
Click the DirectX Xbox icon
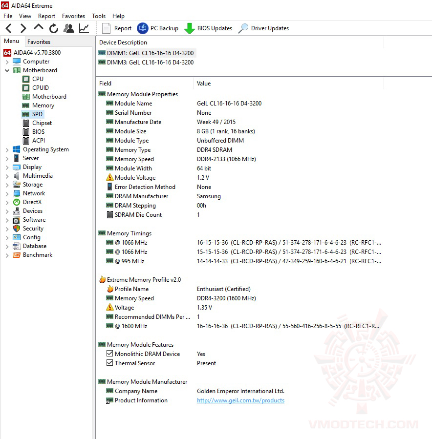(17, 202)
